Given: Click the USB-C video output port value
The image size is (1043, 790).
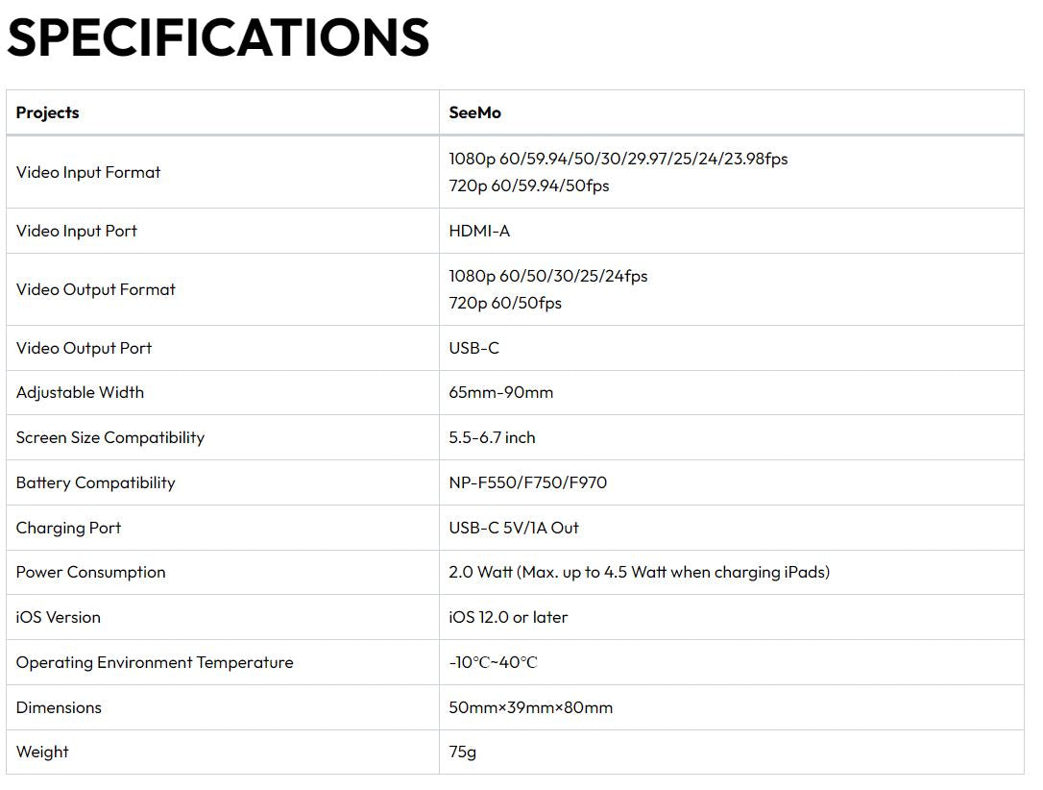Looking at the screenshot, I should [473, 348].
